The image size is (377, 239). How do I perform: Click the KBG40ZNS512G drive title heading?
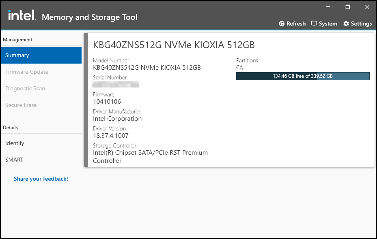pos(174,45)
